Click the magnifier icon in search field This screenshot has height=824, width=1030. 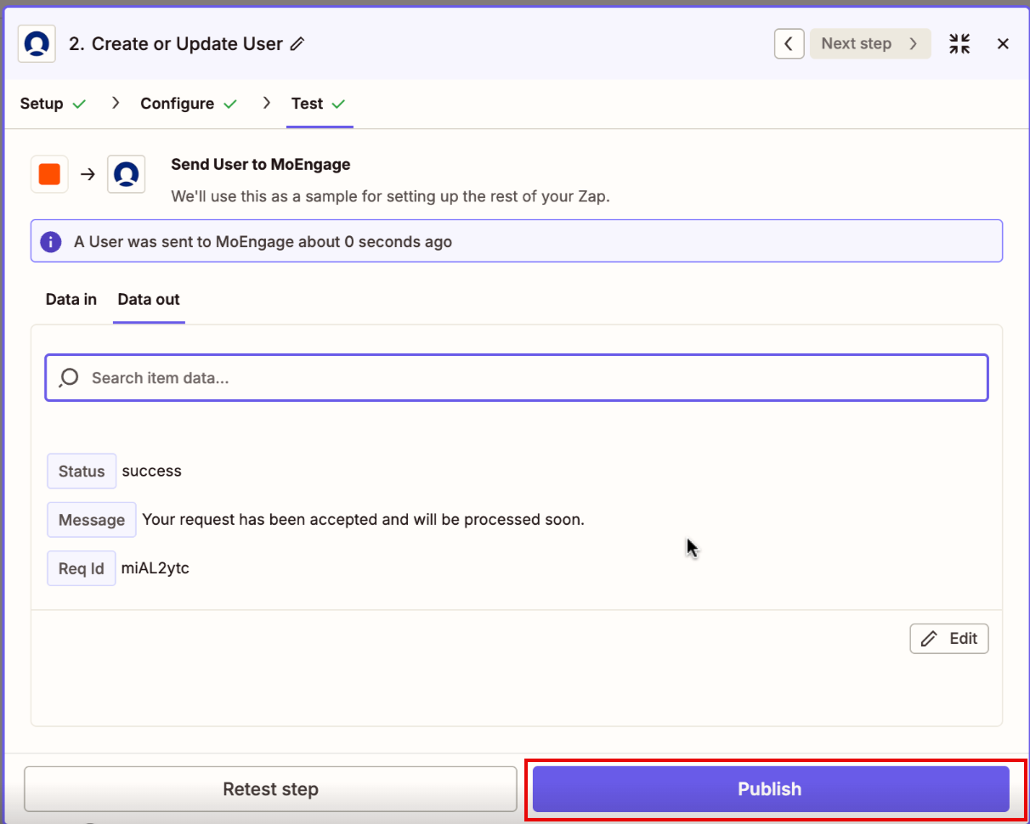point(69,377)
